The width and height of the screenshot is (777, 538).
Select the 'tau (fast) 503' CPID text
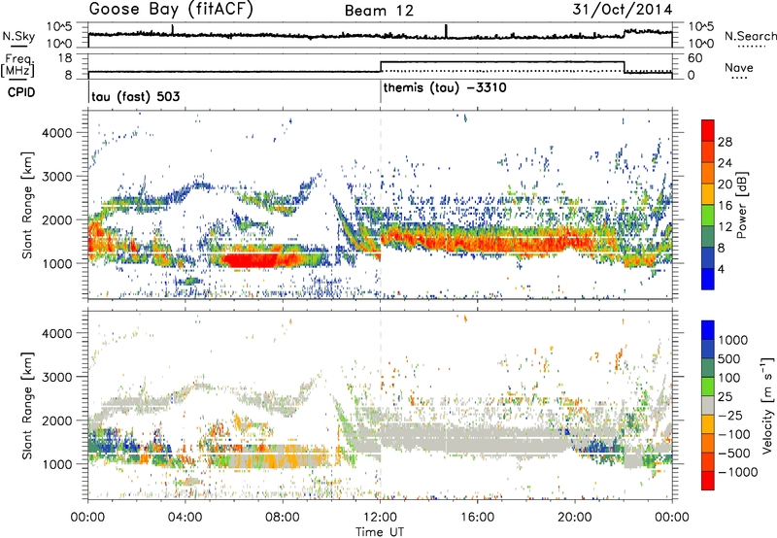135,96
